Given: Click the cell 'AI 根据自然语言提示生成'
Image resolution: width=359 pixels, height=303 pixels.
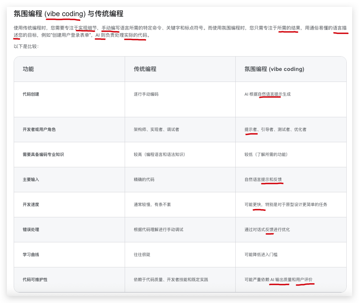Looking at the screenshot, I should tap(268, 94).
